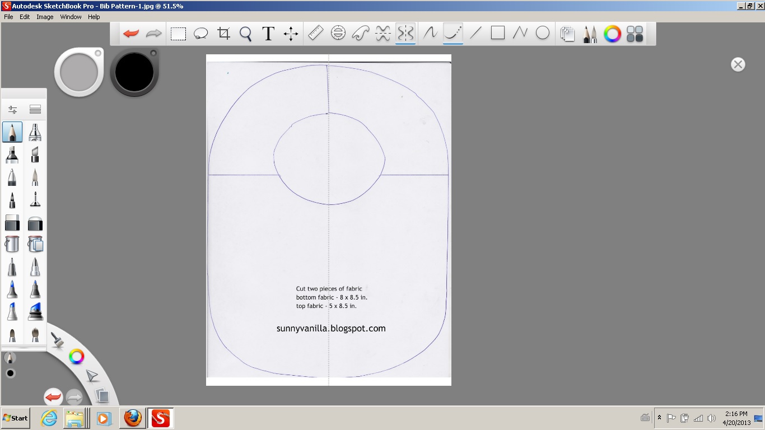Open Internet Explorer from the taskbar
765x430 pixels.
tap(49, 418)
